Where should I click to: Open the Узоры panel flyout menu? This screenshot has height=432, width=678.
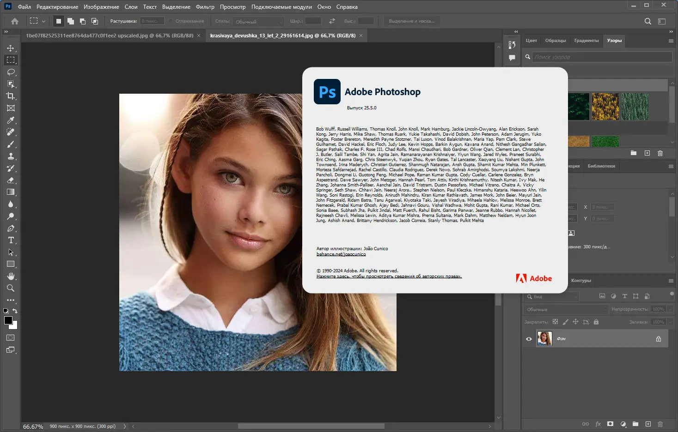pos(671,41)
